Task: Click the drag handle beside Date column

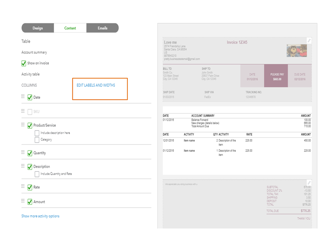Action: coord(23,97)
